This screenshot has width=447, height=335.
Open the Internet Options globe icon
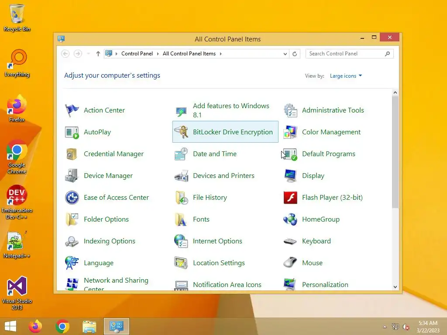[x=181, y=241]
